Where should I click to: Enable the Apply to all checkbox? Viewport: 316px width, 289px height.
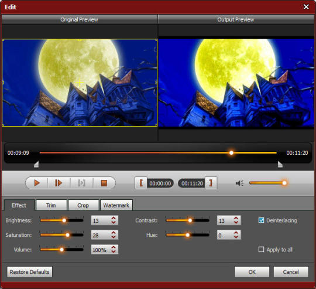tap(261, 250)
